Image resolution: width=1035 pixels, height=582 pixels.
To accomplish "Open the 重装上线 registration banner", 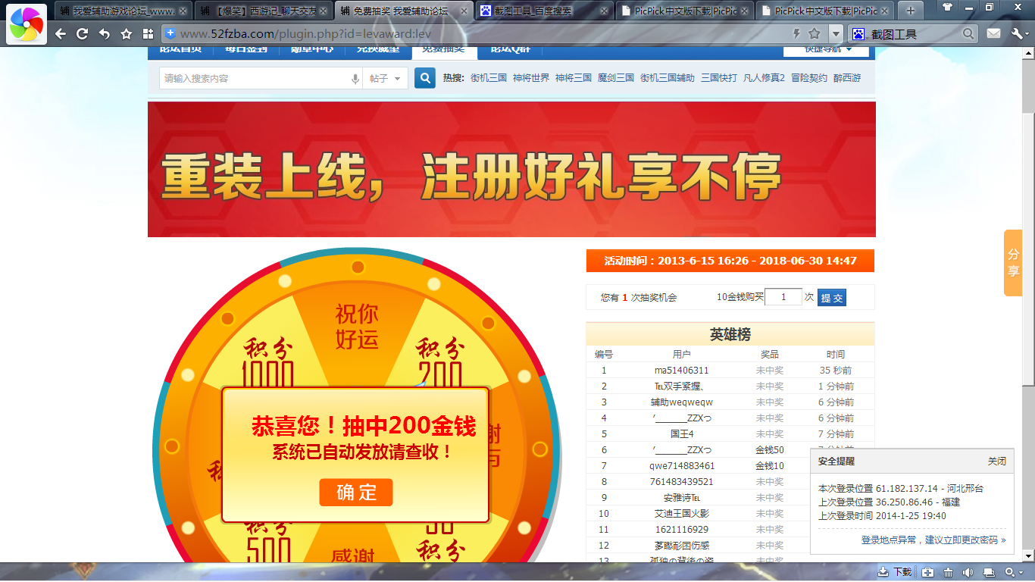I will point(511,169).
